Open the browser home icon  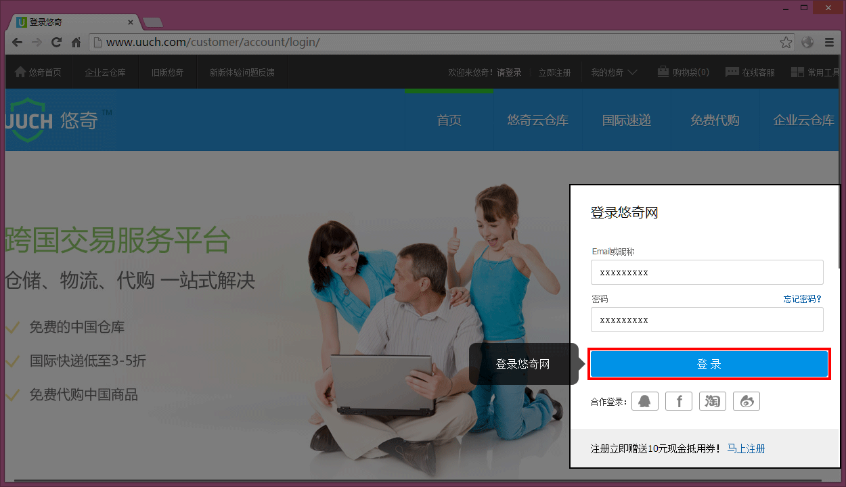pos(76,42)
